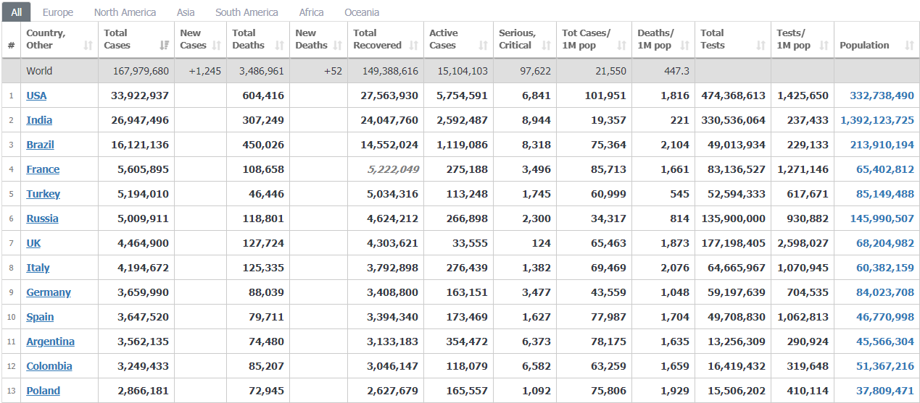Switch to the Europe tab
The width and height of the screenshot is (920, 403).
pyautogui.click(x=58, y=12)
